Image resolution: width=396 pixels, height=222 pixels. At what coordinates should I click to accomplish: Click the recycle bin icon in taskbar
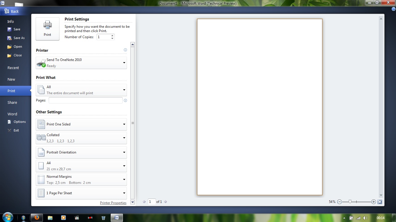coord(103,218)
